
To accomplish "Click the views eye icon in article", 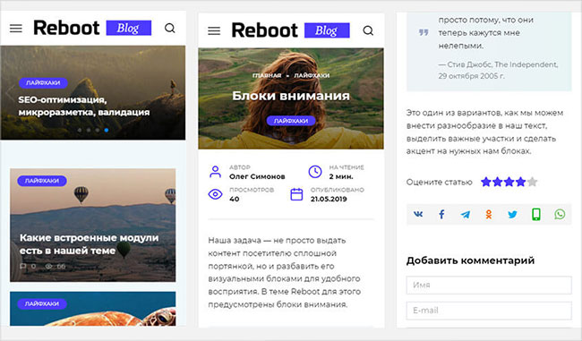I will click(x=215, y=194).
